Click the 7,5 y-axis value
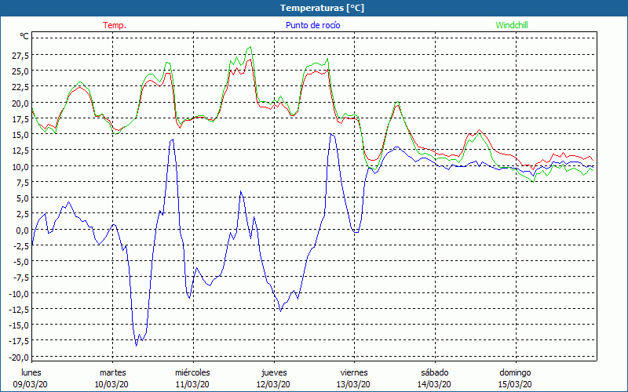628x392 pixels. point(22,183)
